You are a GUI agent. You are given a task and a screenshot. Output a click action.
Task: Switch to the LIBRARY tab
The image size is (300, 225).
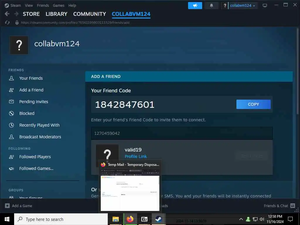point(57,14)
